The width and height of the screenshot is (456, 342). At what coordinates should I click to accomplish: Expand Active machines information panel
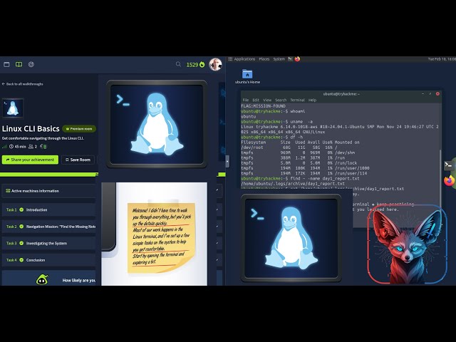click(x=49, y=191)
